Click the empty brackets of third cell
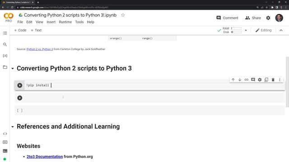The height and width of the screenshot is (162, 289). tap(20, 110)
